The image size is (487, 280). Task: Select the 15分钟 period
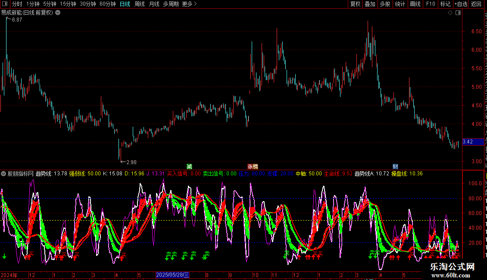point(68,4)
